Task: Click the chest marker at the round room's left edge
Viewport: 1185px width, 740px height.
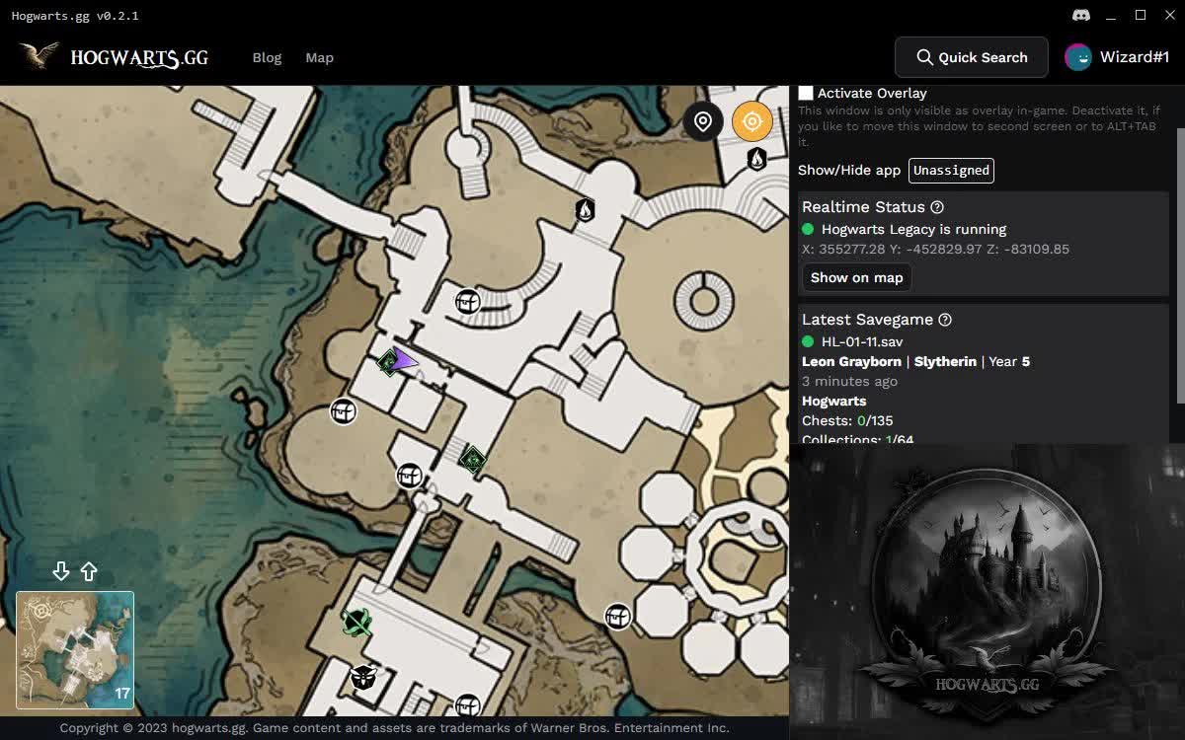Action: point(343,411)
